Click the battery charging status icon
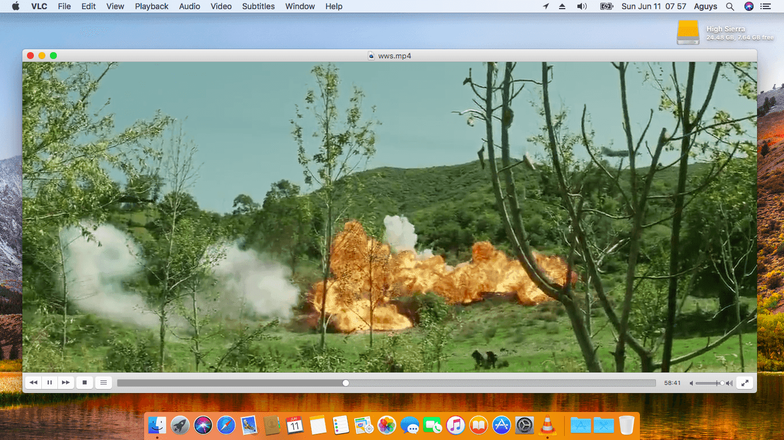This screenshot has width=784, height=440. click(x=607, y=6)
